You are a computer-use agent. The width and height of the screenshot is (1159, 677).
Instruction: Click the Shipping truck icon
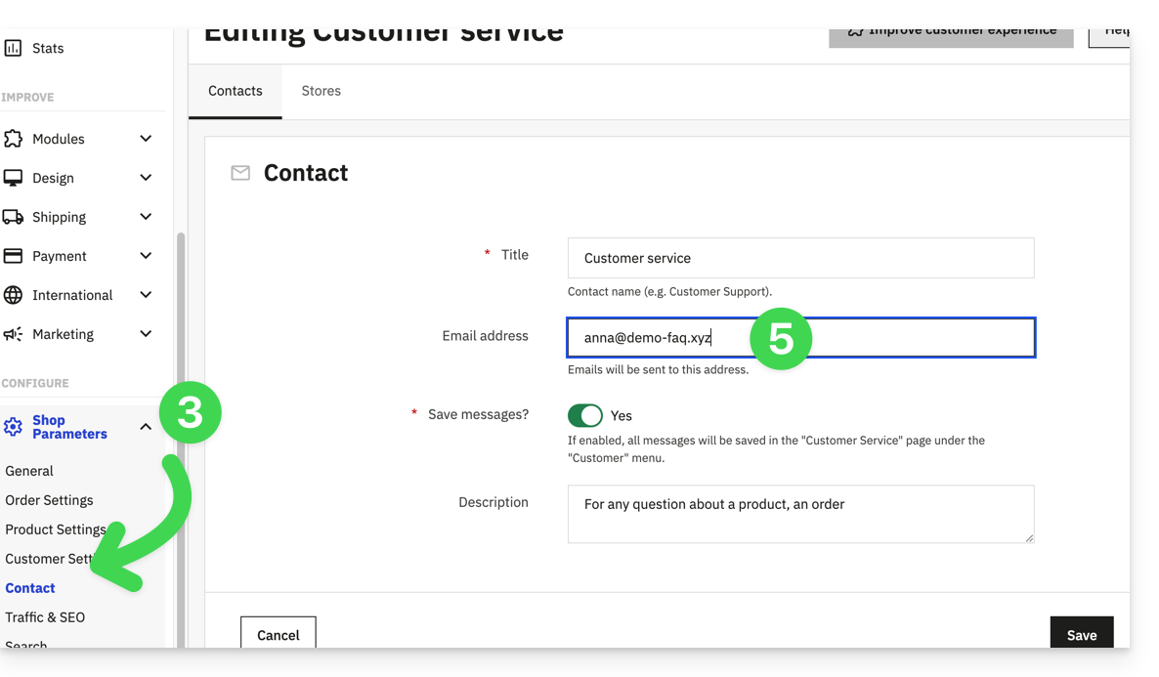[13, 217]
